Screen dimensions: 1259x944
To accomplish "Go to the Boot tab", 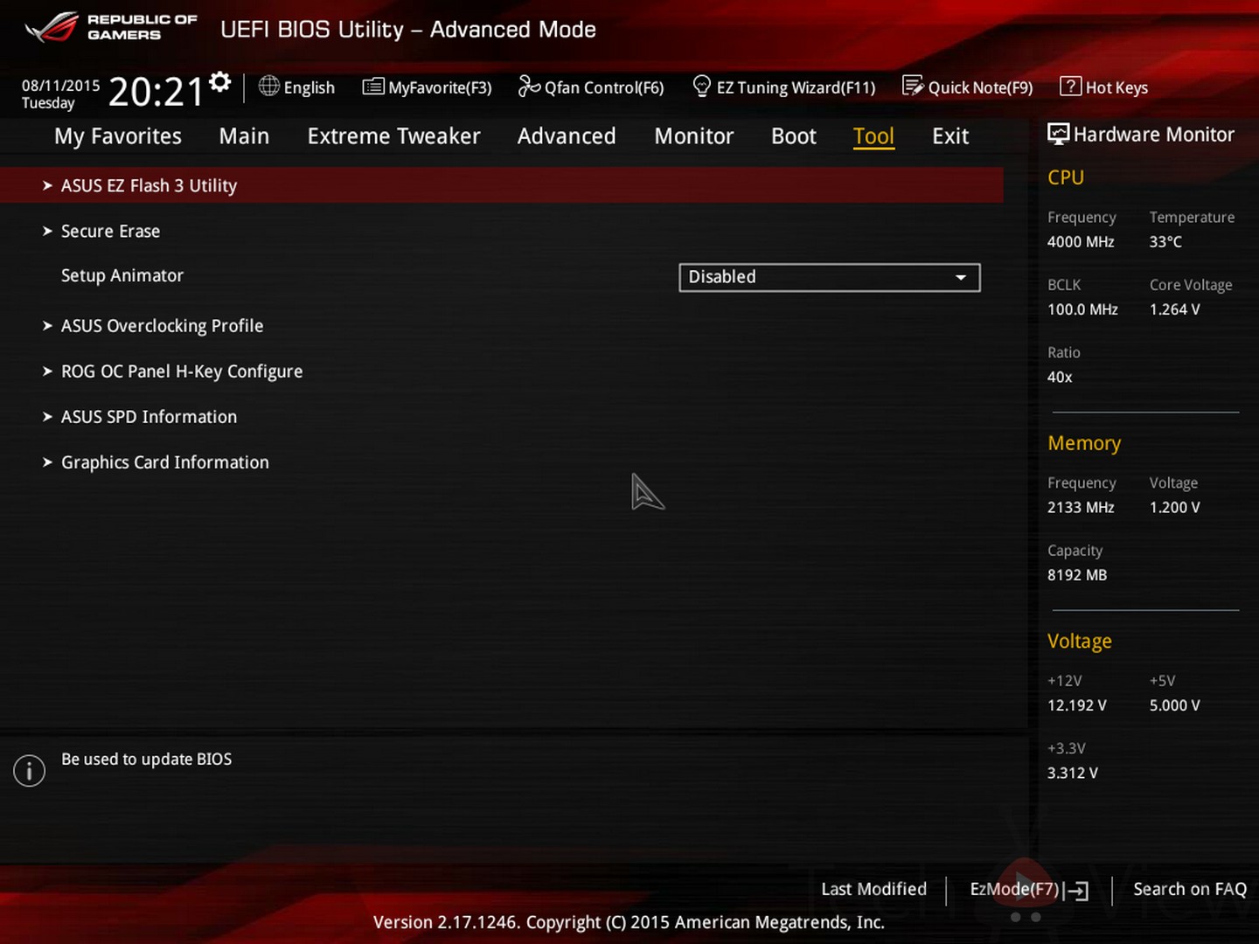I will [x=794, y=136].
